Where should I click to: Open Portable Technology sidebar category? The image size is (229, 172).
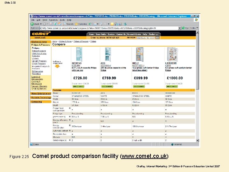41,97
